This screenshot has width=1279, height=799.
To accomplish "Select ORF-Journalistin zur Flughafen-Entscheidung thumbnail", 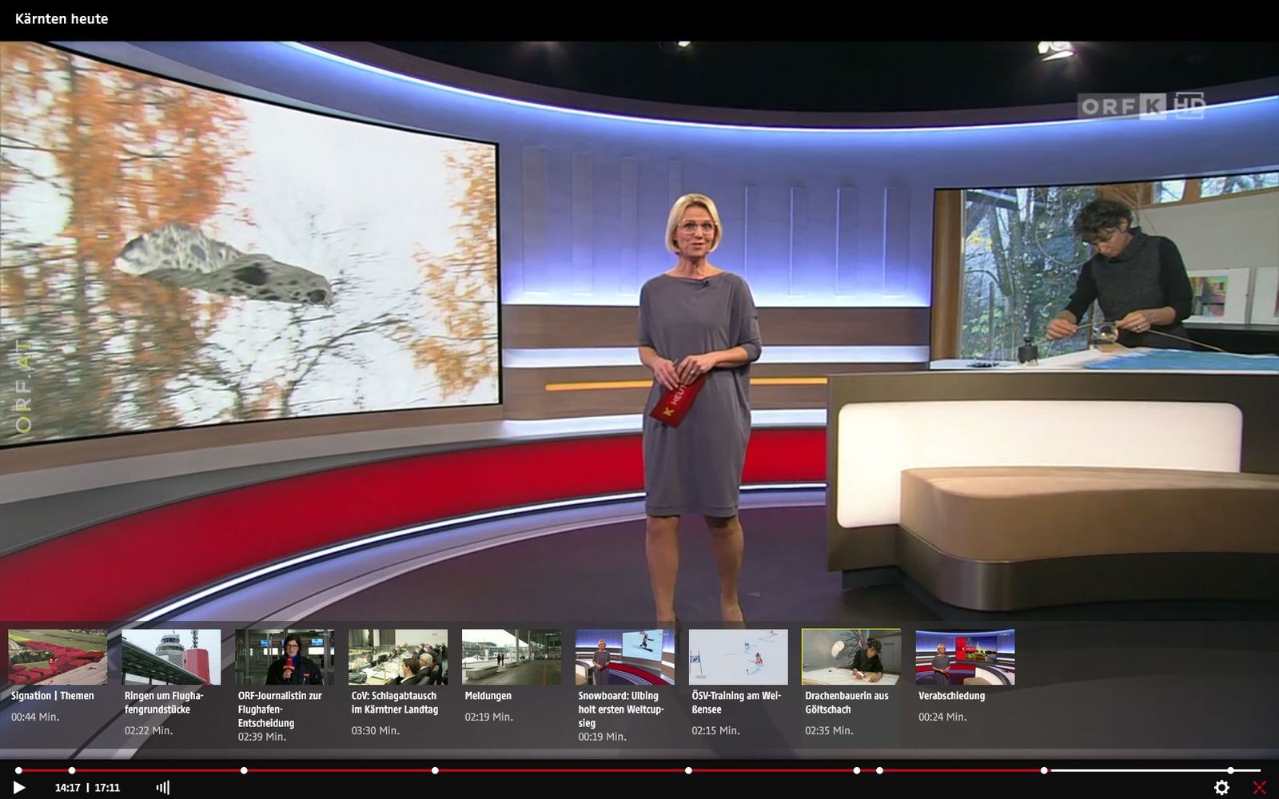I will coord(285,657).
